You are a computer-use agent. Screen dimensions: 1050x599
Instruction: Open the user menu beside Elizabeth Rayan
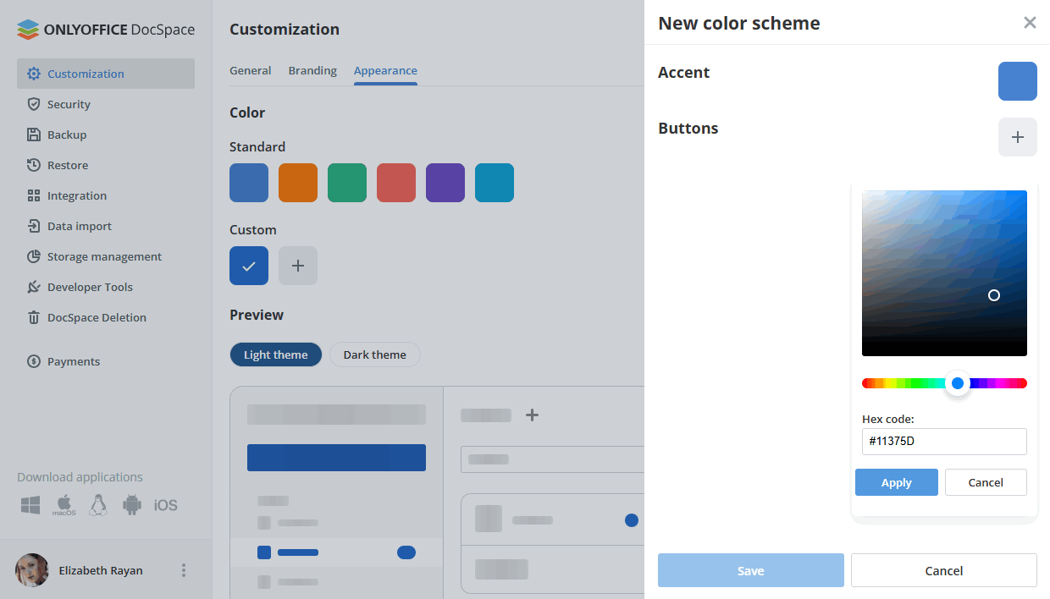point(184,570)
